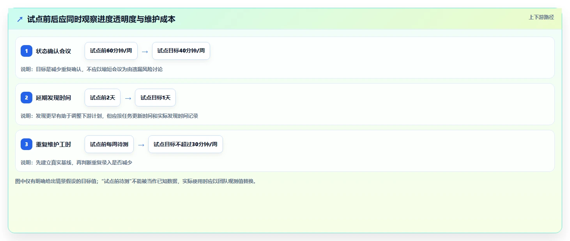Screen dimensions: 570x241
Task: Click the 延期发现时间 row label
Action: pos(53,98)
